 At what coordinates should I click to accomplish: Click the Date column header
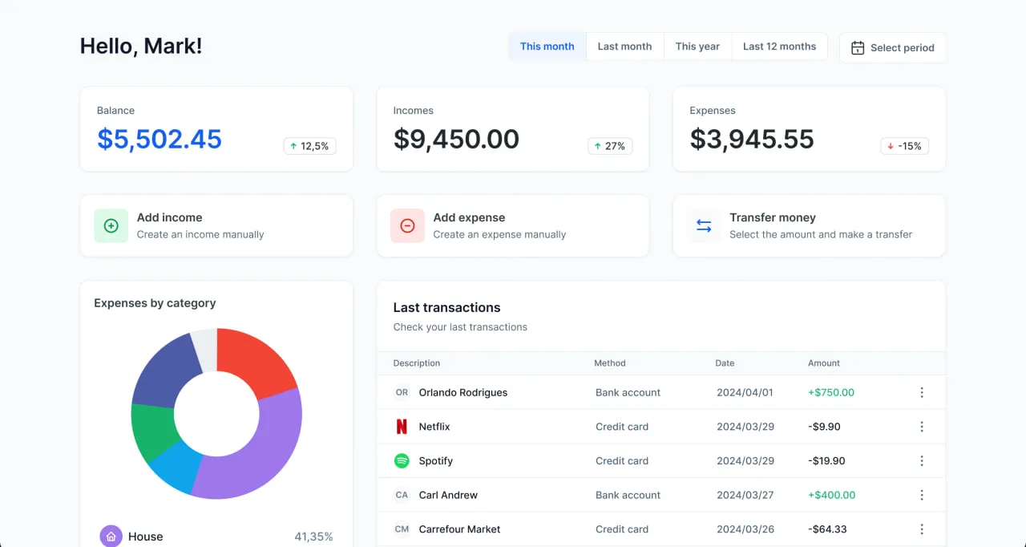click(725, 363)
